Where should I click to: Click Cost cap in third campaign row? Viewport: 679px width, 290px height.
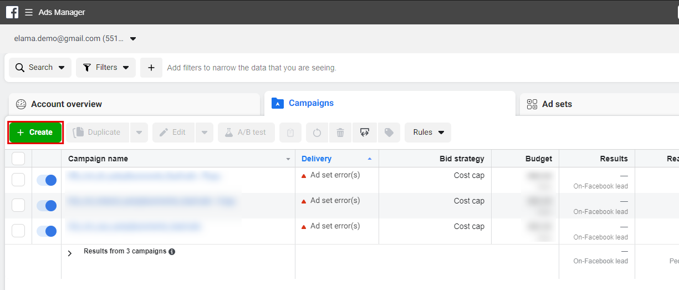point(469,226)
